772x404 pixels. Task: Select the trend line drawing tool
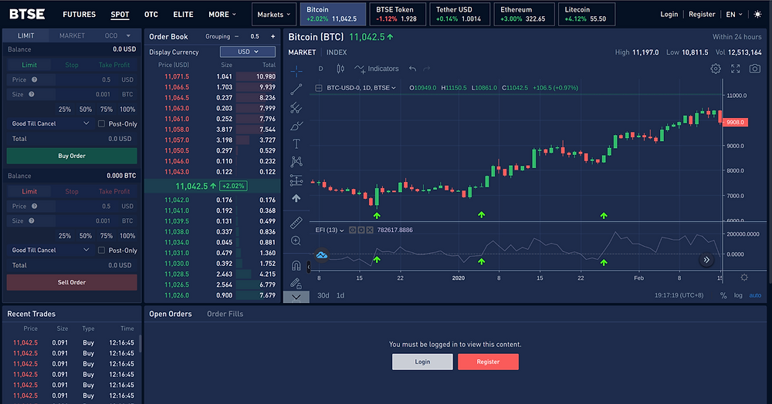click(296, 89)
